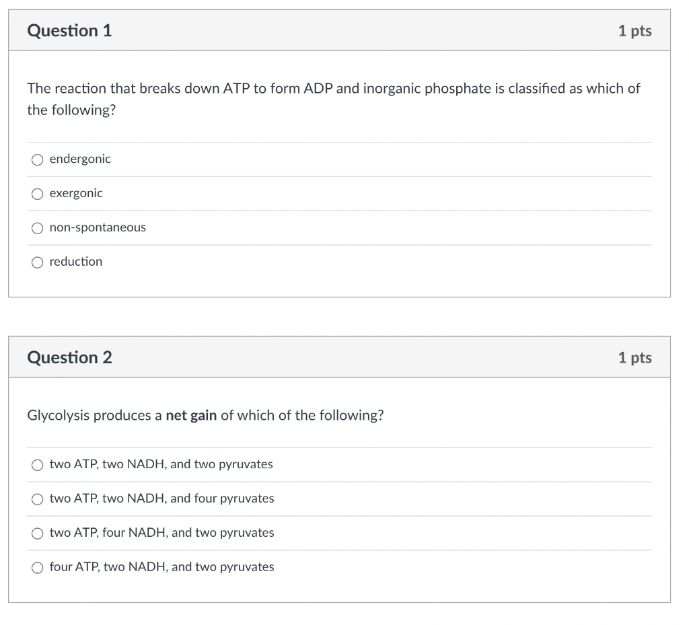Click the ATP breakdown question prompt text

click(x=334, y=99)
